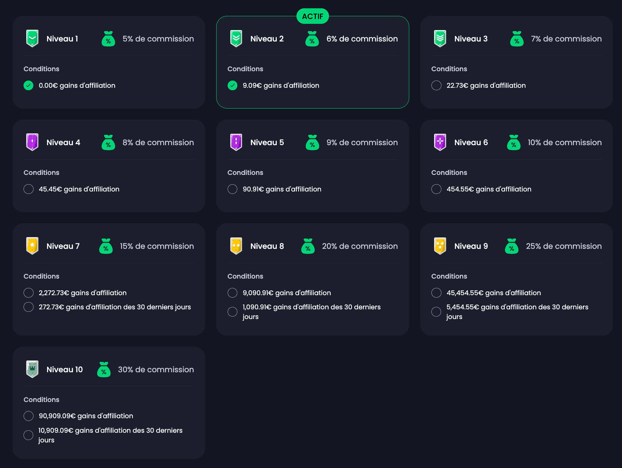Click the Niveau 8 title

tap(267, 246)
